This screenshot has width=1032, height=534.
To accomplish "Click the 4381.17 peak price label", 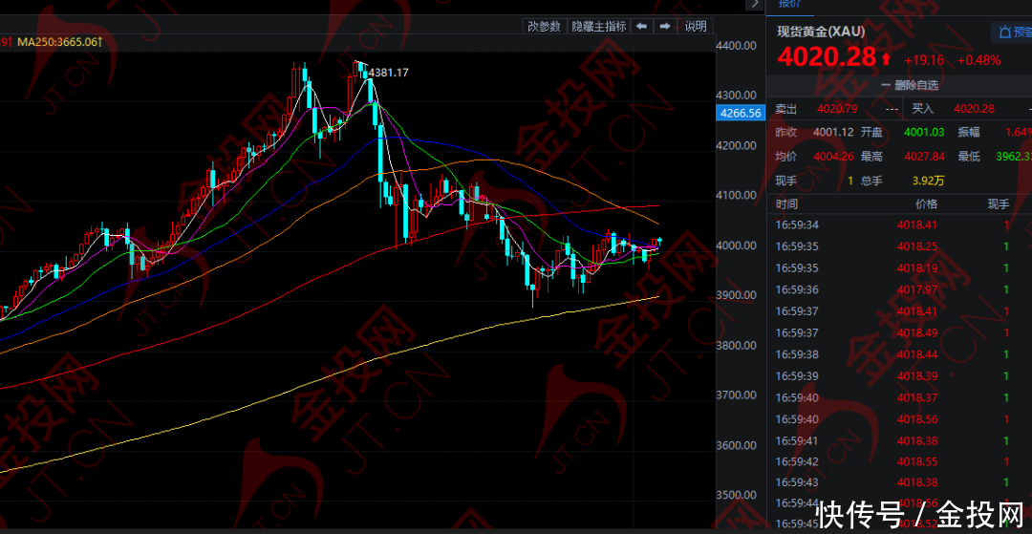I will (x=389, y=73).
